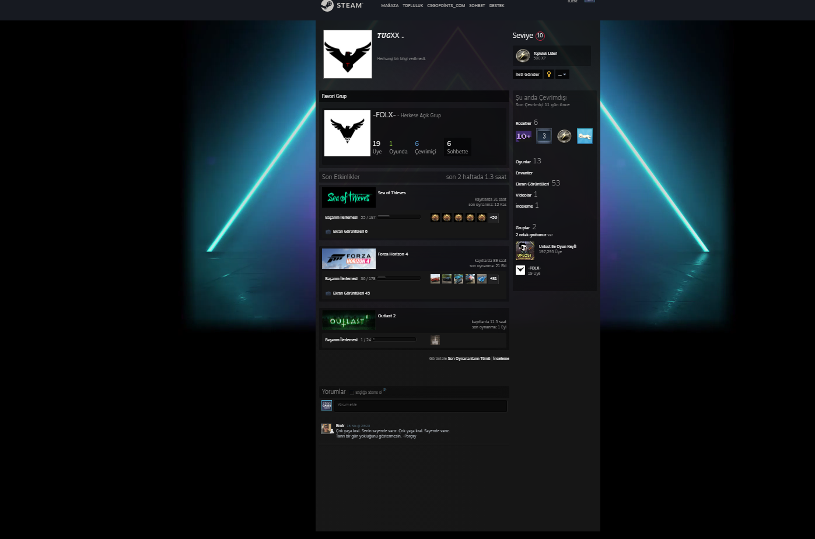Click the award ribbon button

(548, 74)
